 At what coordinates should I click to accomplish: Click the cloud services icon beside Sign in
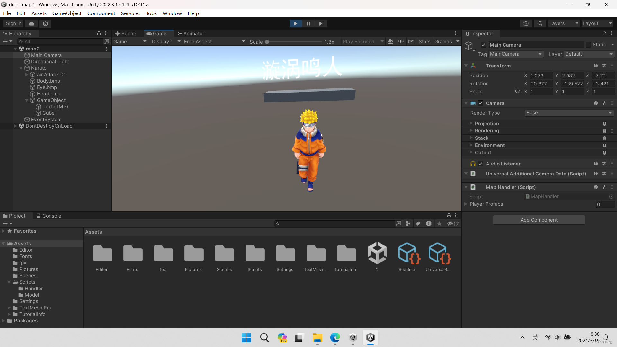point(31,23)
